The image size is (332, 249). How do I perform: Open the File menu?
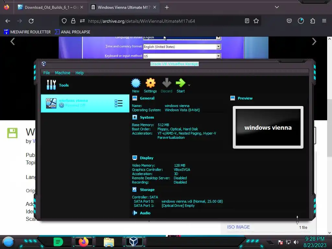click(x=47, y=73)
